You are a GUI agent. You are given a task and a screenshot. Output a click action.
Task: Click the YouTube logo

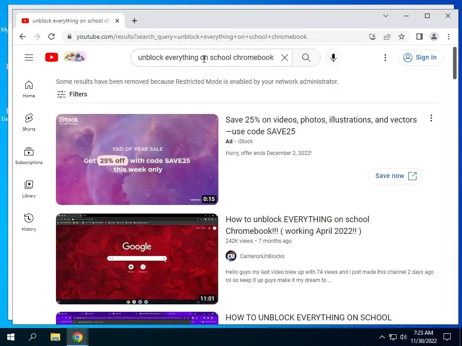tap(51, 57)
